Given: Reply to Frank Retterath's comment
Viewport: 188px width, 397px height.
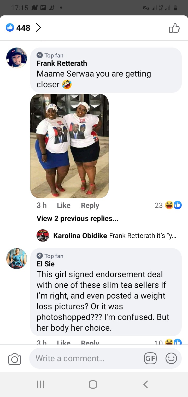Looking at the screenshot, I should pos(90,206).
